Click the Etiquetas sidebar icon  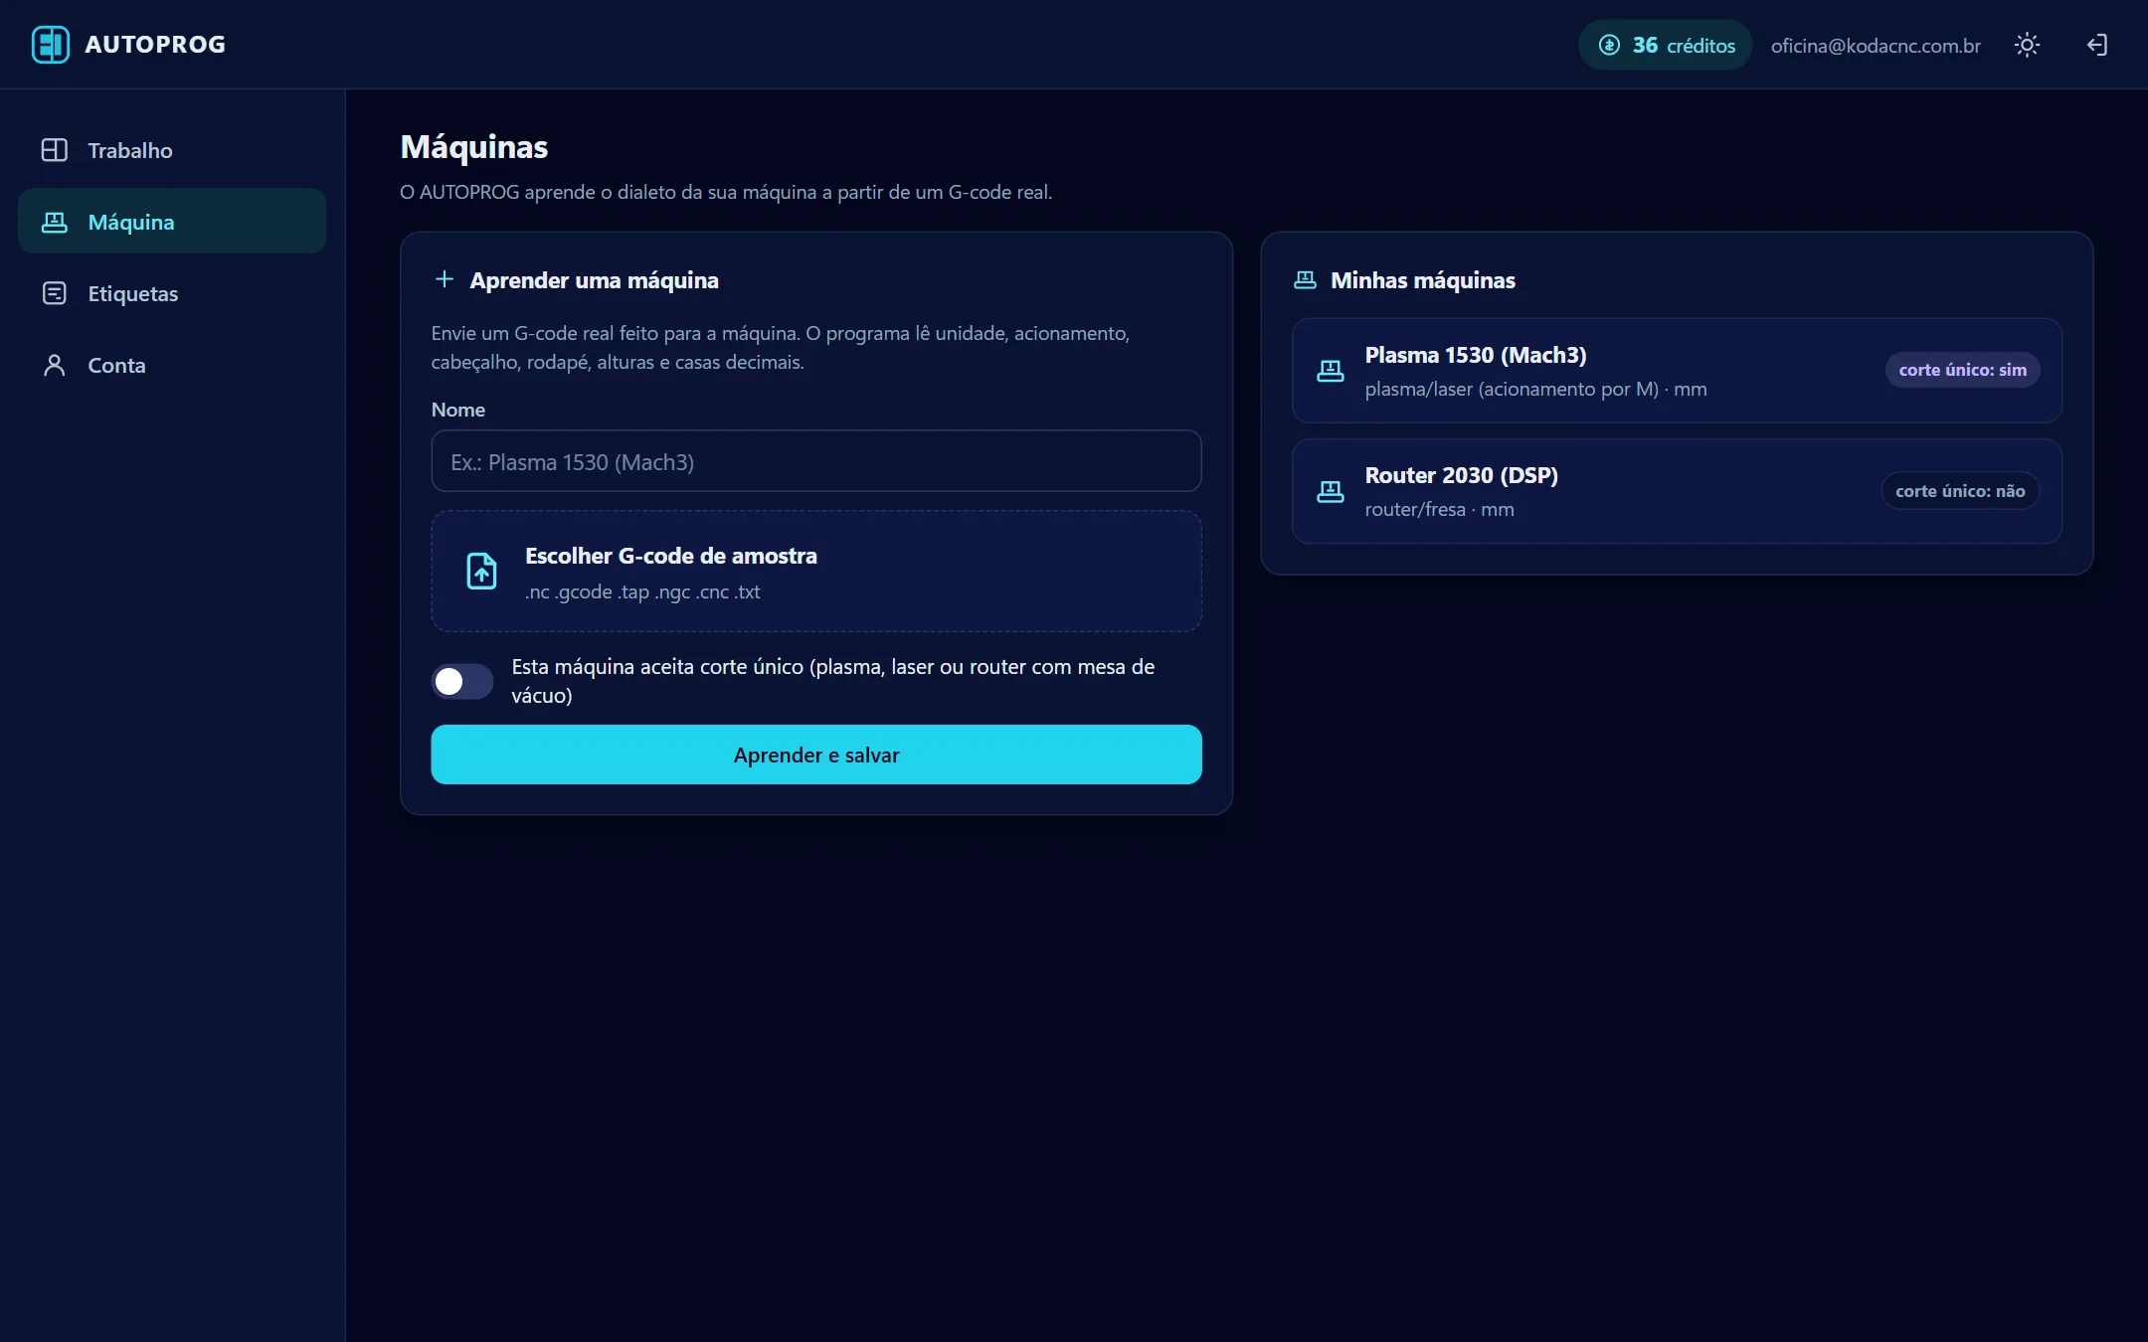coord(55,293)
